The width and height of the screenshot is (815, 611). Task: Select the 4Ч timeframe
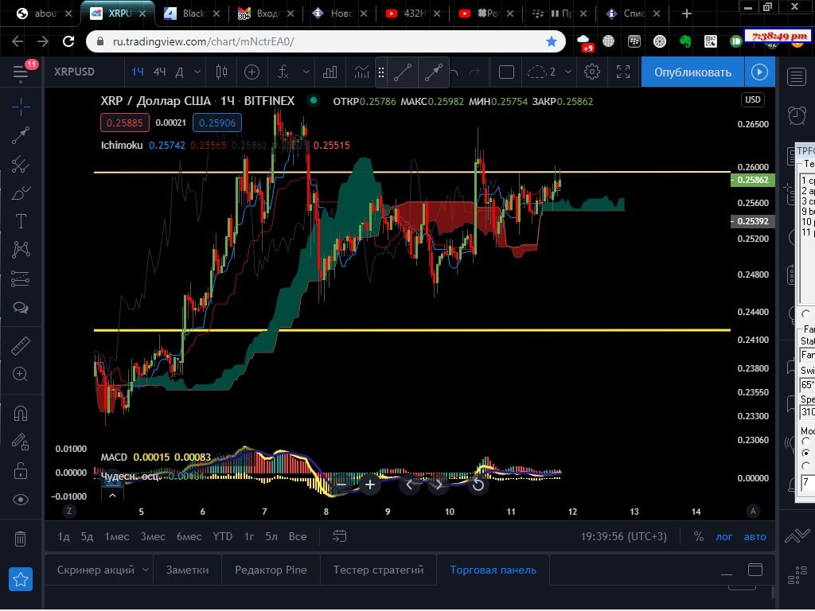pyautogui.click(x=159, y=72)
